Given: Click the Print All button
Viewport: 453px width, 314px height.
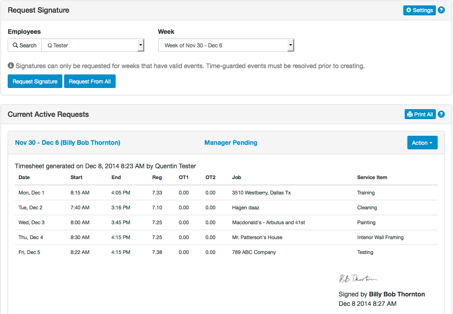Looking at the screenshot, I should 420,114.
